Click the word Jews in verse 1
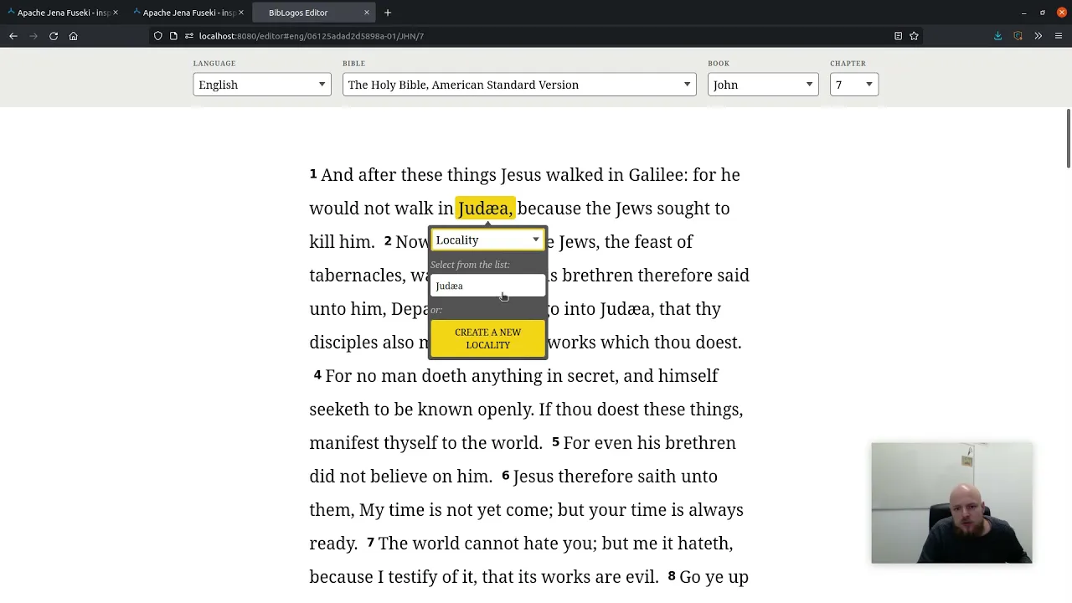The width and height of the screenshot is (1072, 603). click(634, 209)
